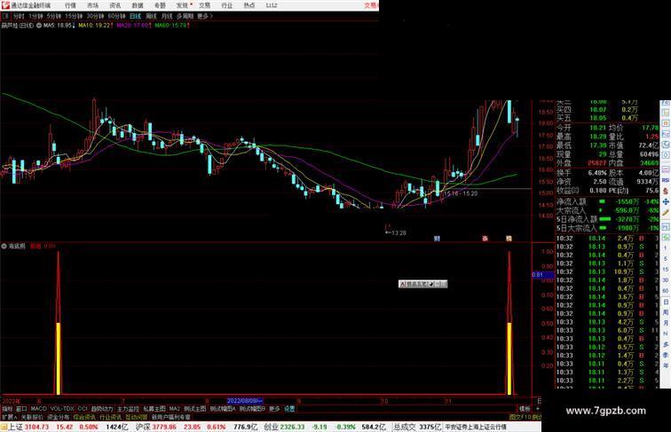The image size is (671, 432).
Task: Click the 周 period shortcut in sidebar
Action: pos(666,312)
